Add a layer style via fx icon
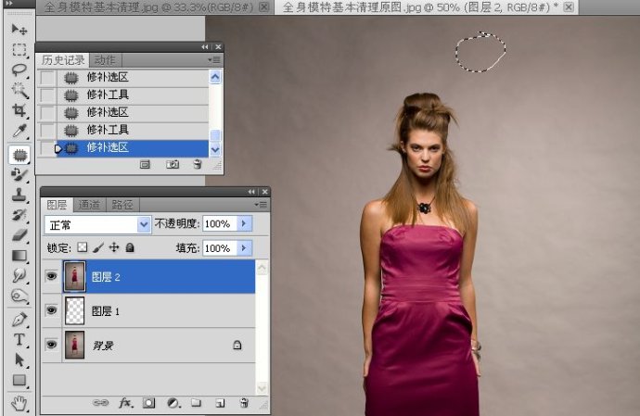 [126, 403]
